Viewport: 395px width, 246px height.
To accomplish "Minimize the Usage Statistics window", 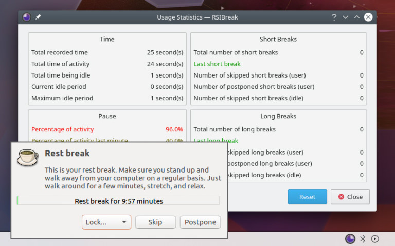I will point(346,17).
